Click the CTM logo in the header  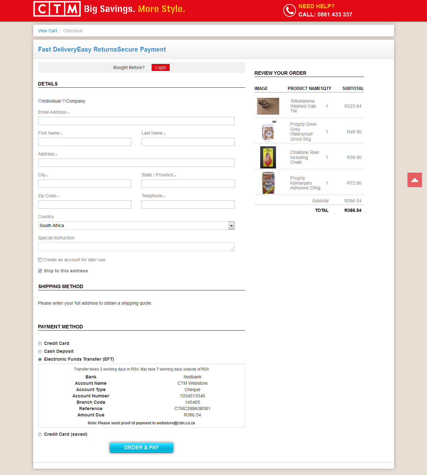[57, 9]
